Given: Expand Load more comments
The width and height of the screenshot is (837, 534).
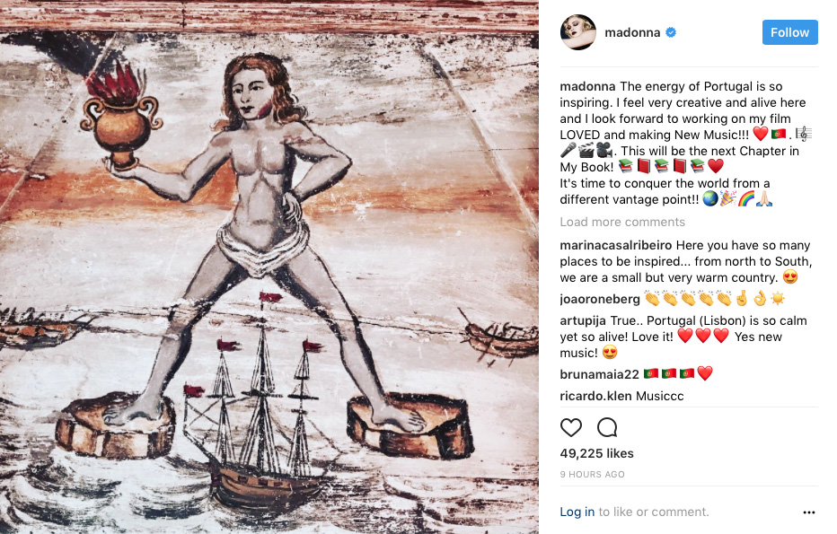Looking at the screenshot, I should click(x=621, y=222).
